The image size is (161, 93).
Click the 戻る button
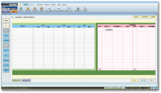pos(152,80)
